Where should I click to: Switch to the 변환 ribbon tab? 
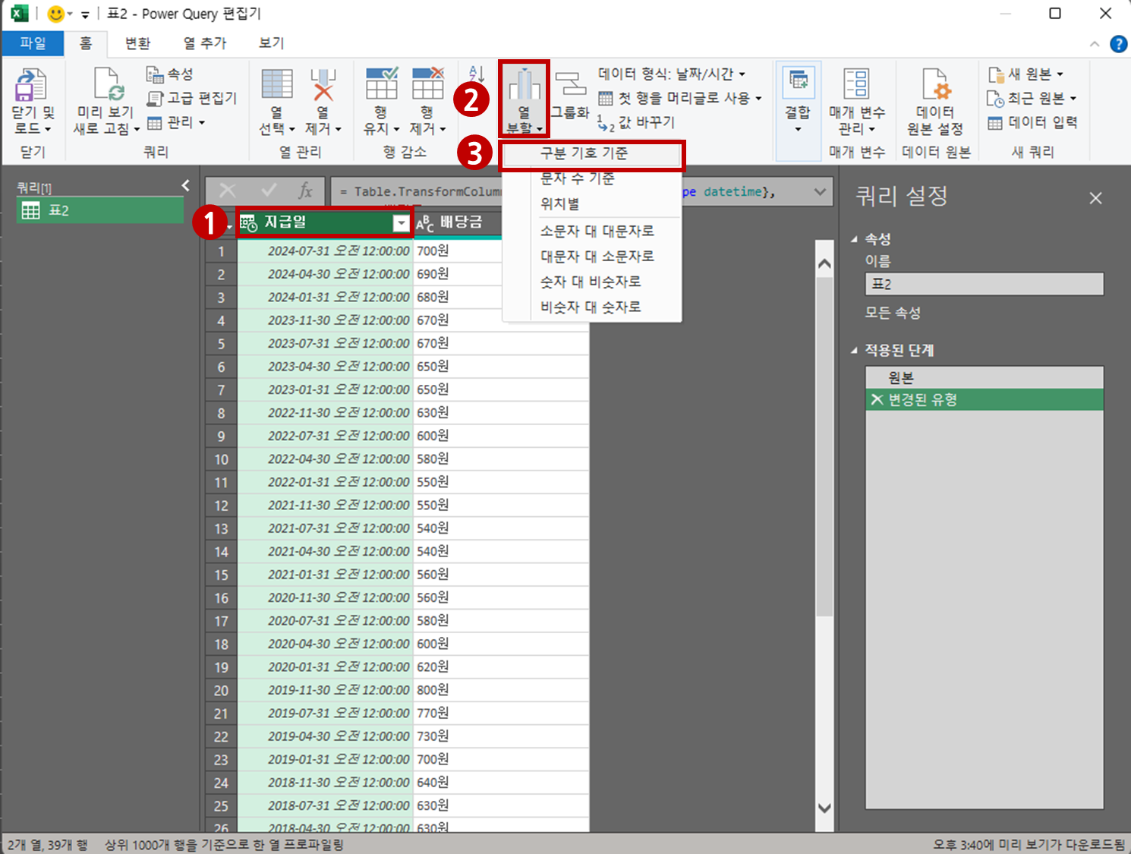pos(137,43)
